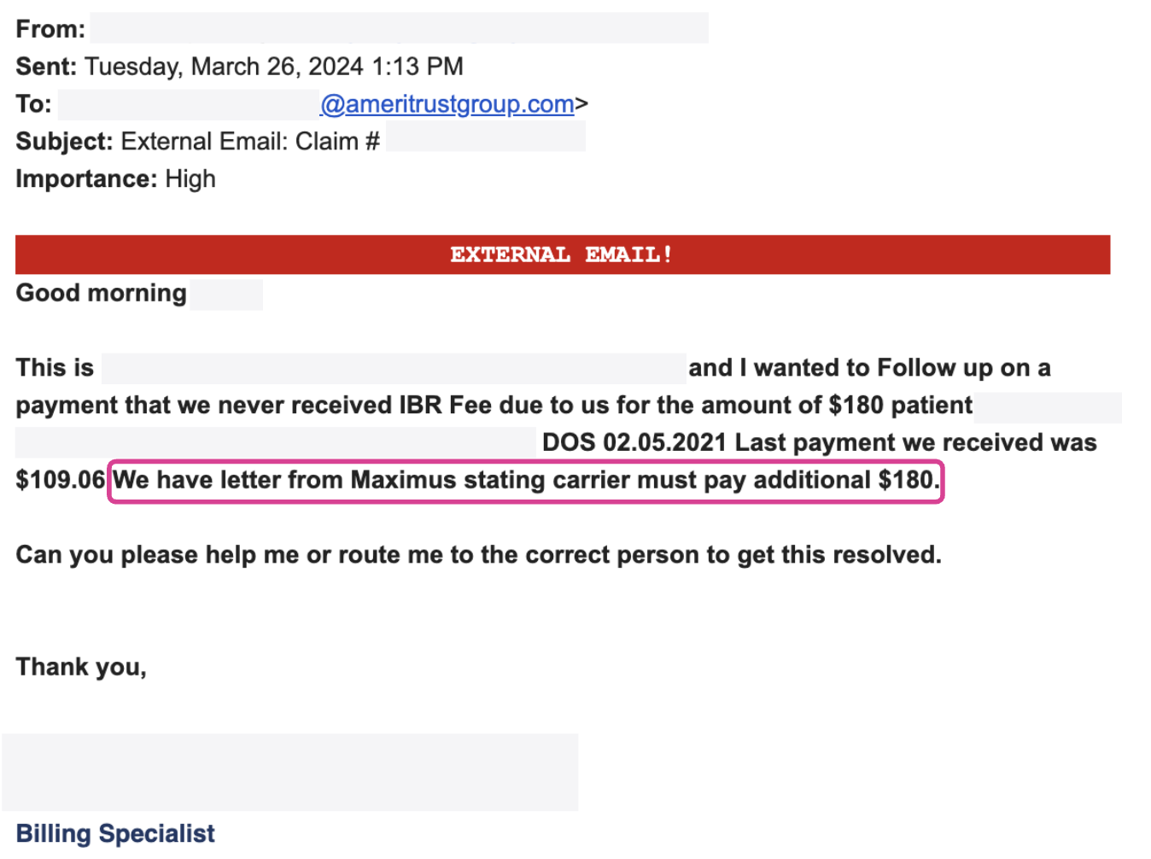The width and height of the screenshot is (1151, 859).
Task: Click the sentence asking to route to correct person
Action: [478, 555]
